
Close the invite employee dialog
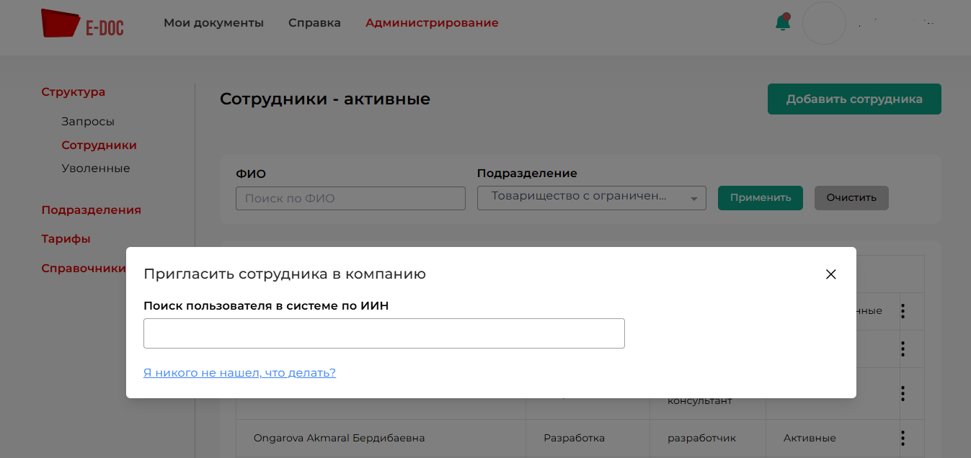click(x=830, y=274)
